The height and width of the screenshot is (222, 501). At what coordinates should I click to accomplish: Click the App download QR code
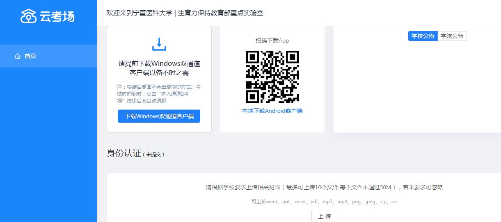[x=272, y=77]
